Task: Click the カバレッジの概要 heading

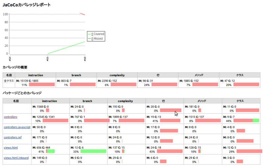Action: click(15, 67)
